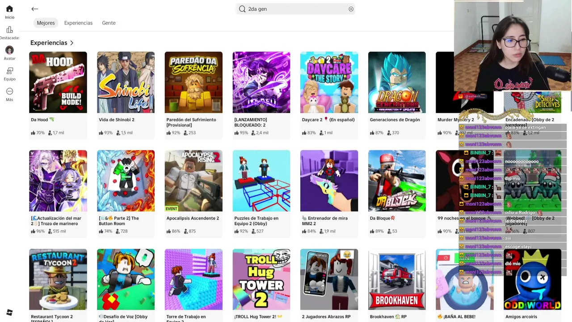Switch to the Experiencias tab
The height and width of the screenshot is (322, 572).
[x=78, y=23]
